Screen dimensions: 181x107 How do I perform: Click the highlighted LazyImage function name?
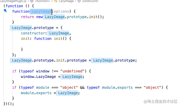[41, 11]
